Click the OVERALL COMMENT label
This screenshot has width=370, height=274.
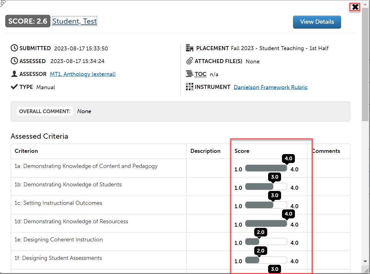pos(45,111)
